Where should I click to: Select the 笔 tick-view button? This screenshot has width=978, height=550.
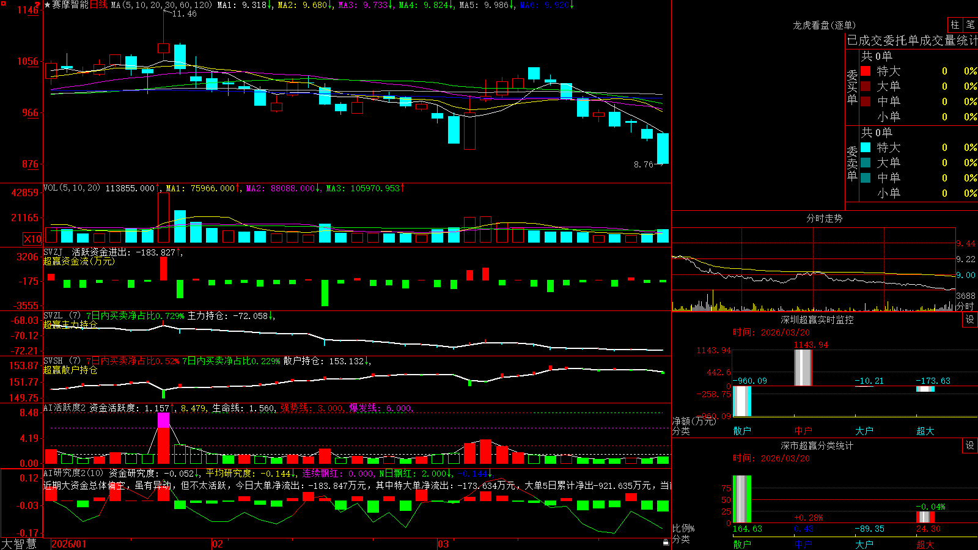(971, 24)
